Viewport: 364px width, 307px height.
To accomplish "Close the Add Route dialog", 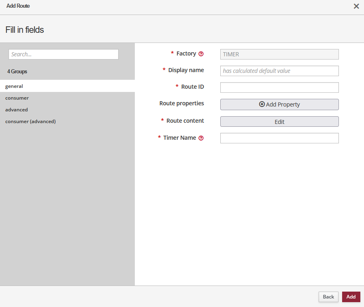I will (356, 6).
